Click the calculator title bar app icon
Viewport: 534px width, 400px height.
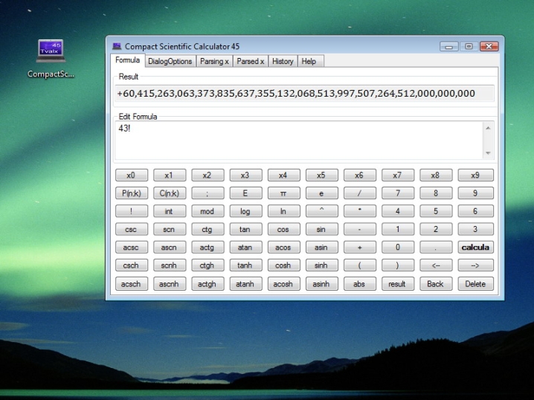[x=117, y=47]
